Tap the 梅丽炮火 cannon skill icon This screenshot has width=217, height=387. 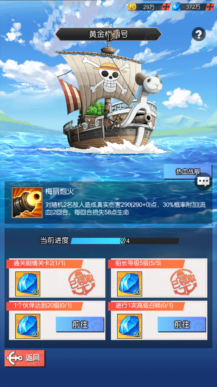click(27, 203)
